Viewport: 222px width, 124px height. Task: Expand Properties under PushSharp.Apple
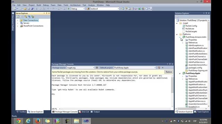click(183, 76)
